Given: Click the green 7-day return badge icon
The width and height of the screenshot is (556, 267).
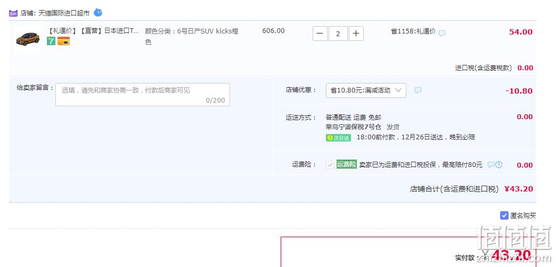Looking at the screenshot, I should point(51,41).
